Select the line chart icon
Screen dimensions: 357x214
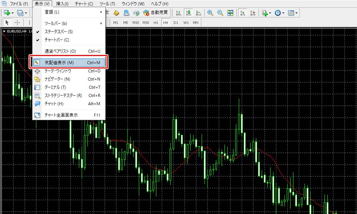(198, 13)
